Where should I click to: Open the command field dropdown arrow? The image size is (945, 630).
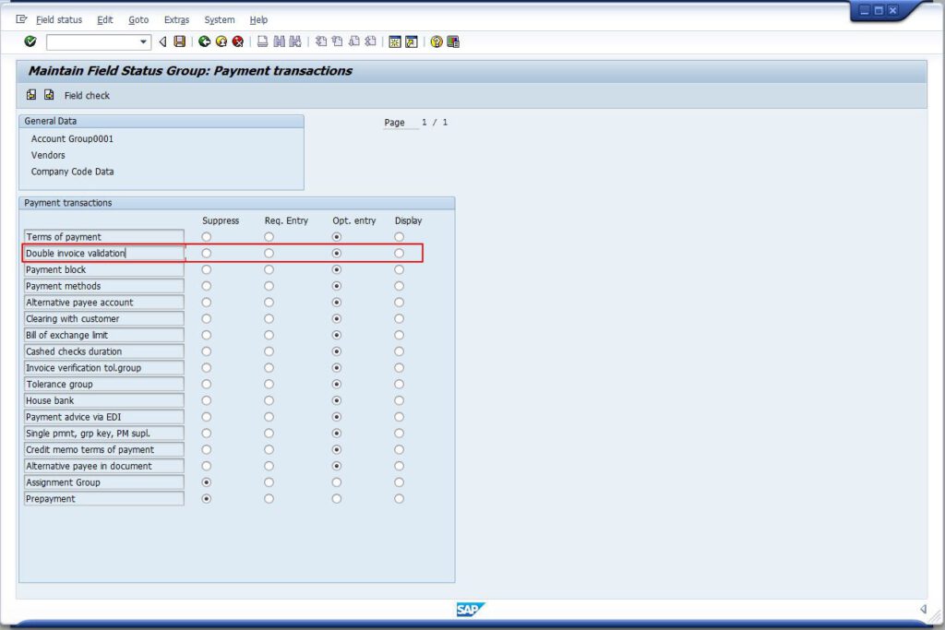143,42
